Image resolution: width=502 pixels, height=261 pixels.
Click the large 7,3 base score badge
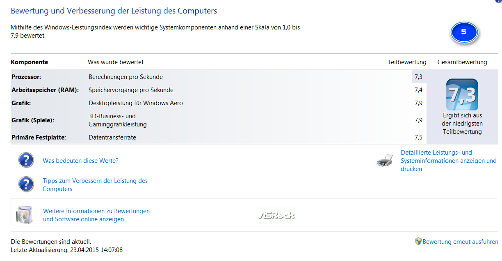[x=462, y=94]
